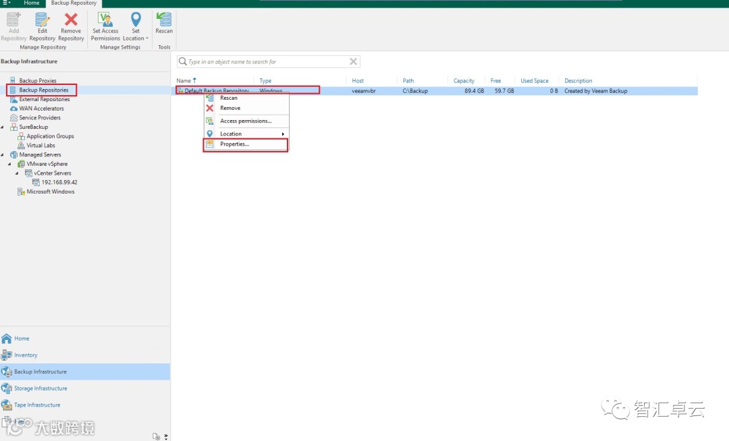Switch to the Home ribbon tab

tap(32, 3)
